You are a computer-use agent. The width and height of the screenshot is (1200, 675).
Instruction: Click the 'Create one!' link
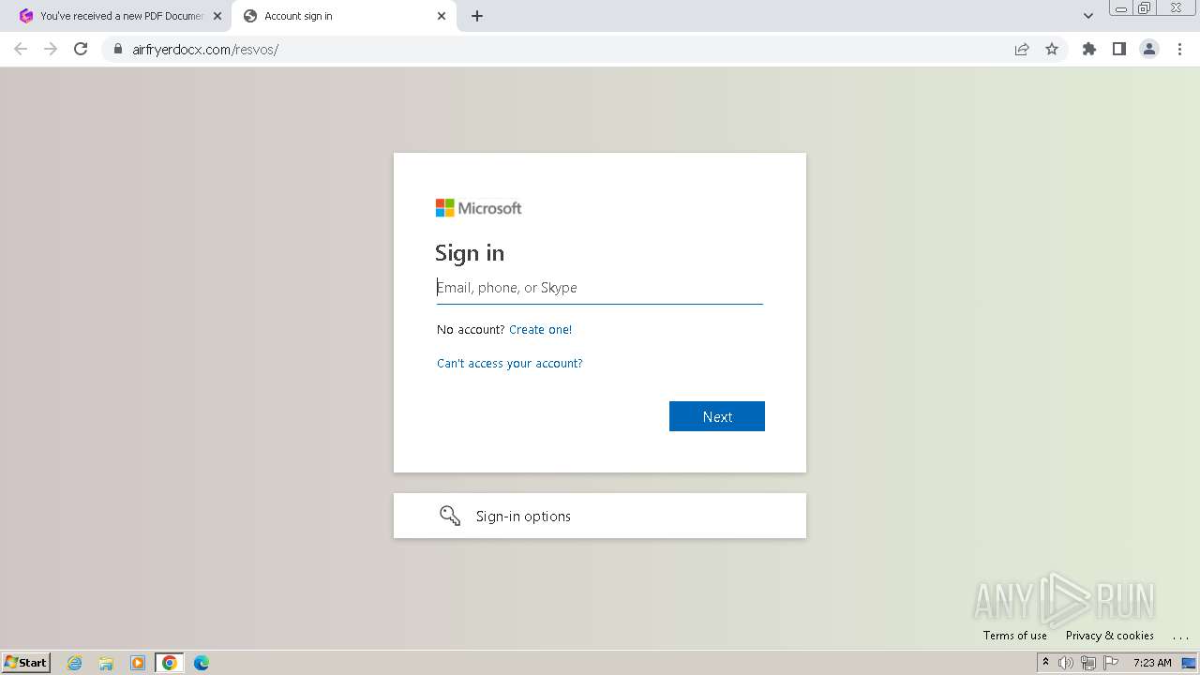point(540,330)
